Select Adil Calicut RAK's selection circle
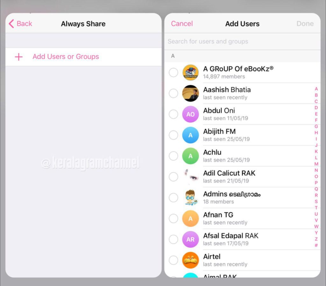The image size is (326, 286). click(x=174, y=177)
